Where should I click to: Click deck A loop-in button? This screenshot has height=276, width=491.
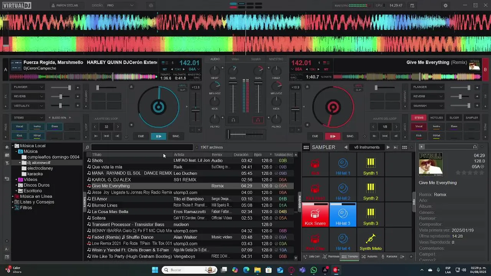pos(96,136)
